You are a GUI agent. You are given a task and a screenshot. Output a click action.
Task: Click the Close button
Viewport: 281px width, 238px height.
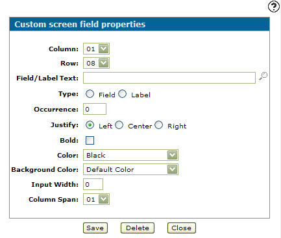pyautogui.click(x=182, y=228)
